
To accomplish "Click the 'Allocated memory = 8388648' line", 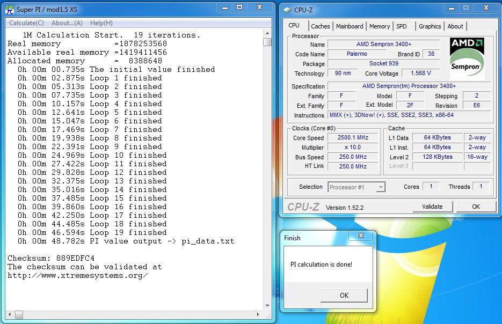I will tap(85, 61).
